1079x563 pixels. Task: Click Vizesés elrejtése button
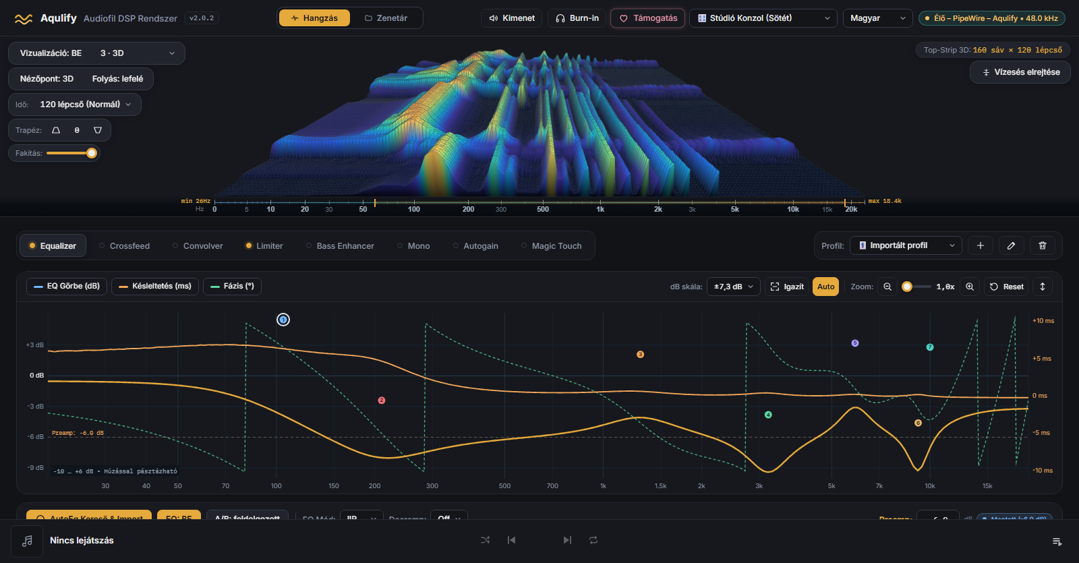[1020, 72]
